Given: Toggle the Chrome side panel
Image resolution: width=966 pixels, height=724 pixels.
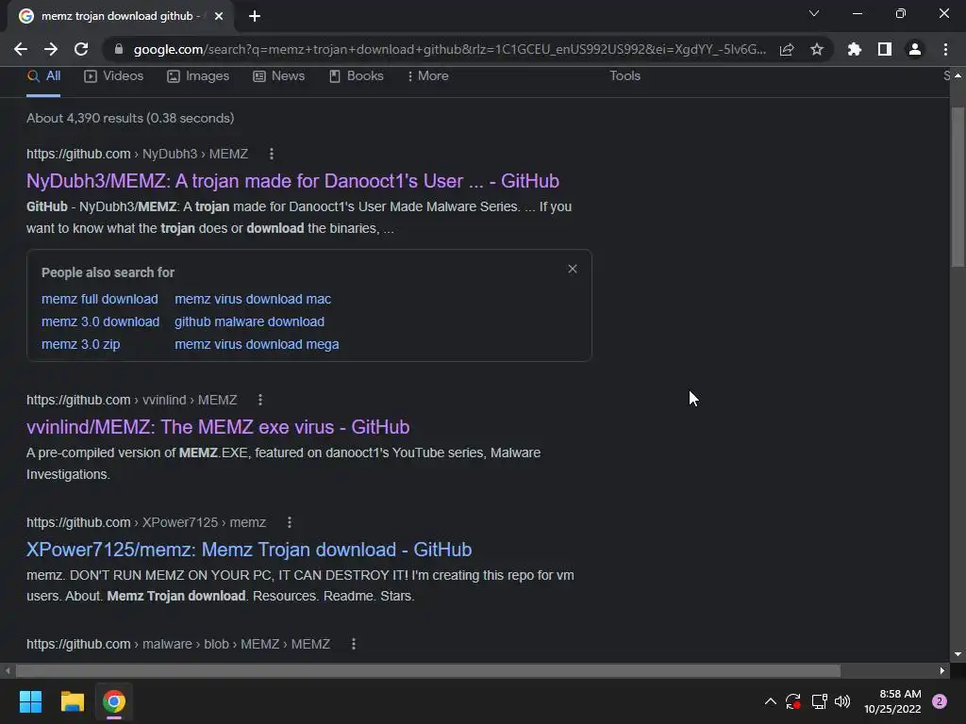Looking at the screenshot, I should click(885, 49).
